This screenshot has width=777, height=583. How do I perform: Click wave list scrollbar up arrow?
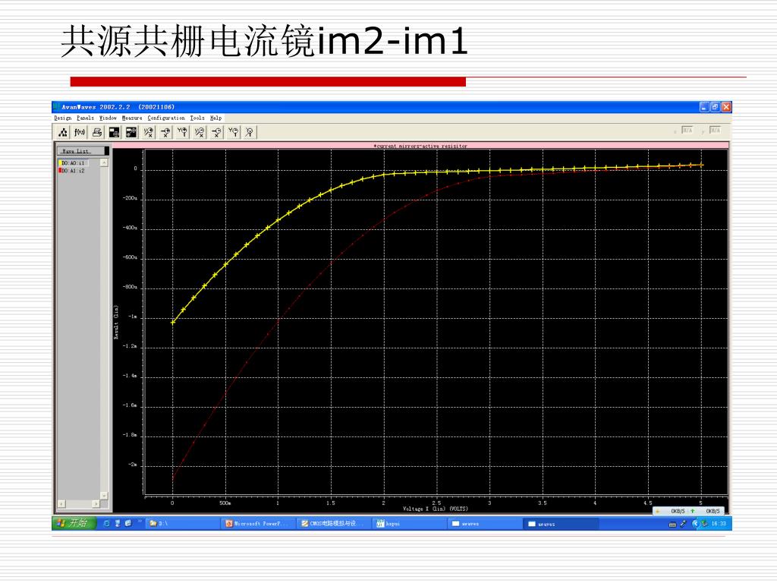(104, 162)
